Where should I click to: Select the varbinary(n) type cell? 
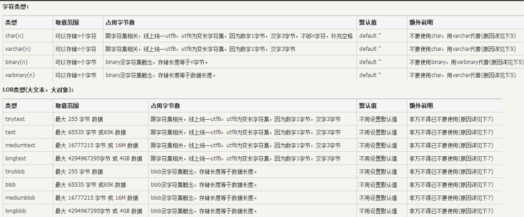pos(20,75)
